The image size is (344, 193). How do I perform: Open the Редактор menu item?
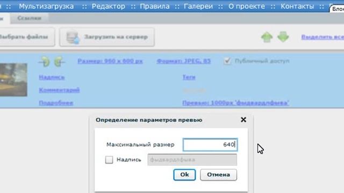point(109,6)
